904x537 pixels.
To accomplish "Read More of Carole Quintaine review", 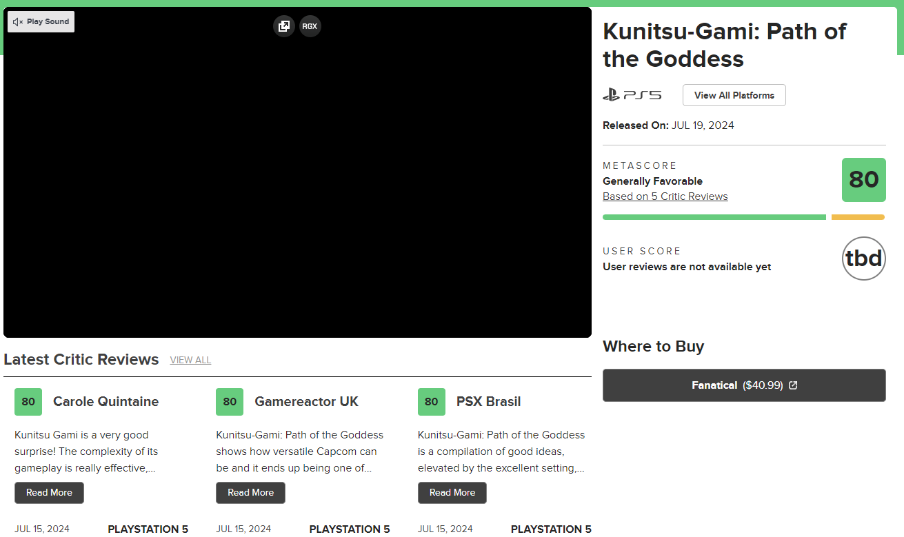I will 49,493.
